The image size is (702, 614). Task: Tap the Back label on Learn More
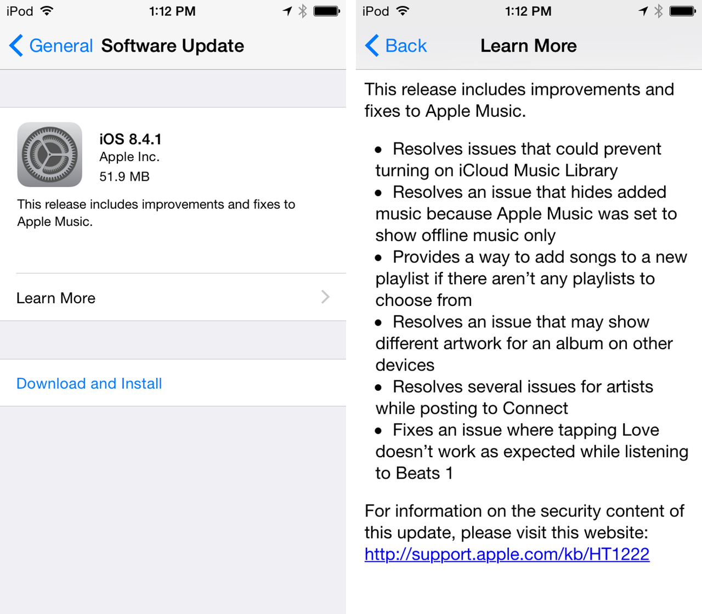[406, 46]
